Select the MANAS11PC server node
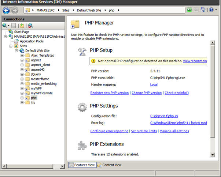The width and height of the screenshot is (221, 177). tap(39, 37)
